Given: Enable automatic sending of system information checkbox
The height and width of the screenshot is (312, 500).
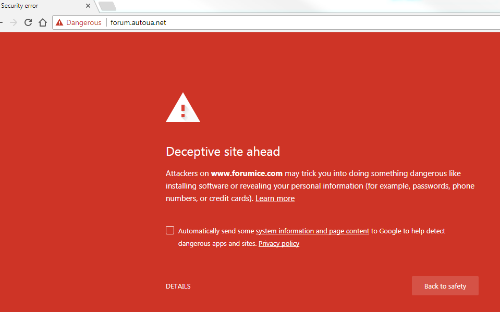Looking at the screenshot, I should click(x=170, y=230).
